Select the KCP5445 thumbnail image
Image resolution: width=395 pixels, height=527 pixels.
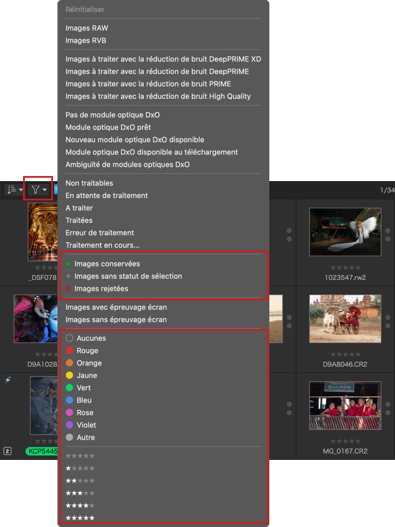pyautogui.click(x=43, y=406)
